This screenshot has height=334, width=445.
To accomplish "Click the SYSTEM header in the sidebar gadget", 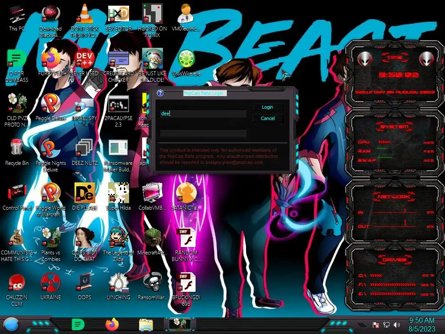I will pos(395,127).
